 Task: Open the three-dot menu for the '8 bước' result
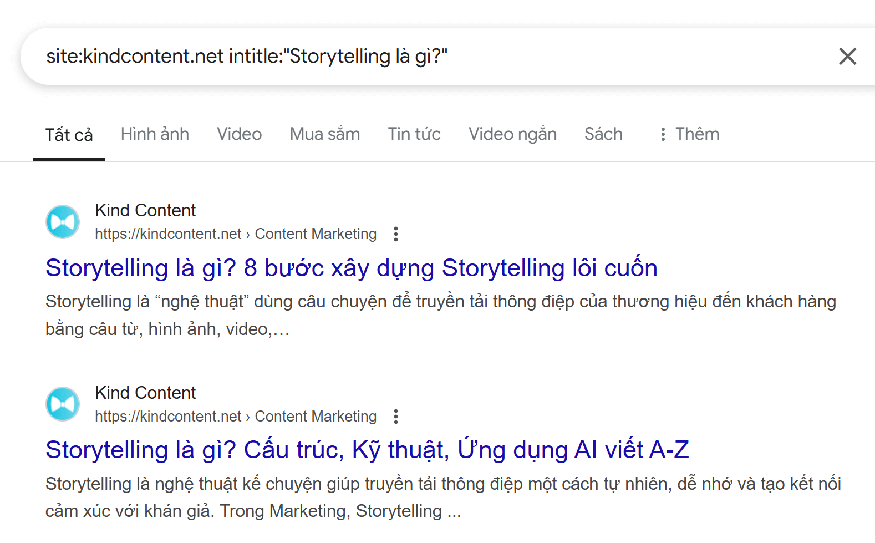click(396, 234)
